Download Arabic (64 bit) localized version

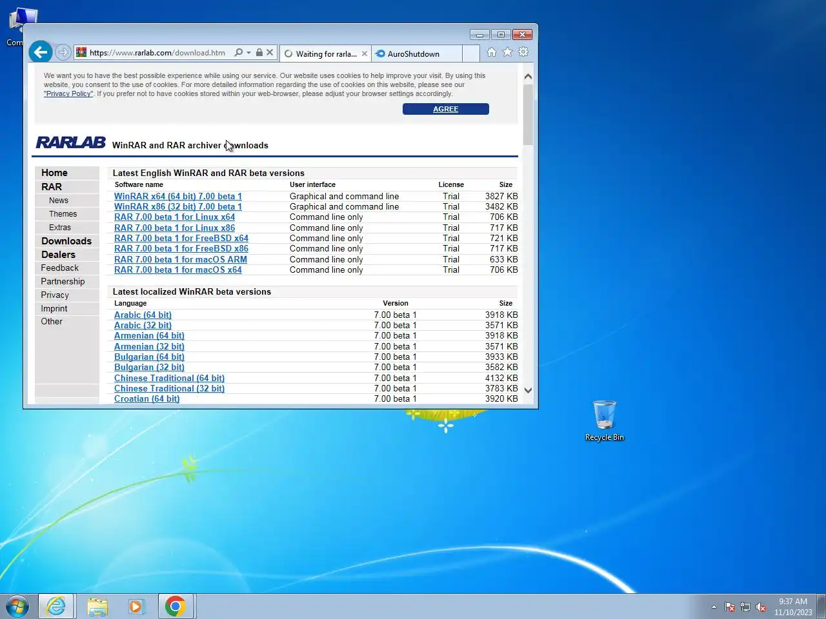143,315
